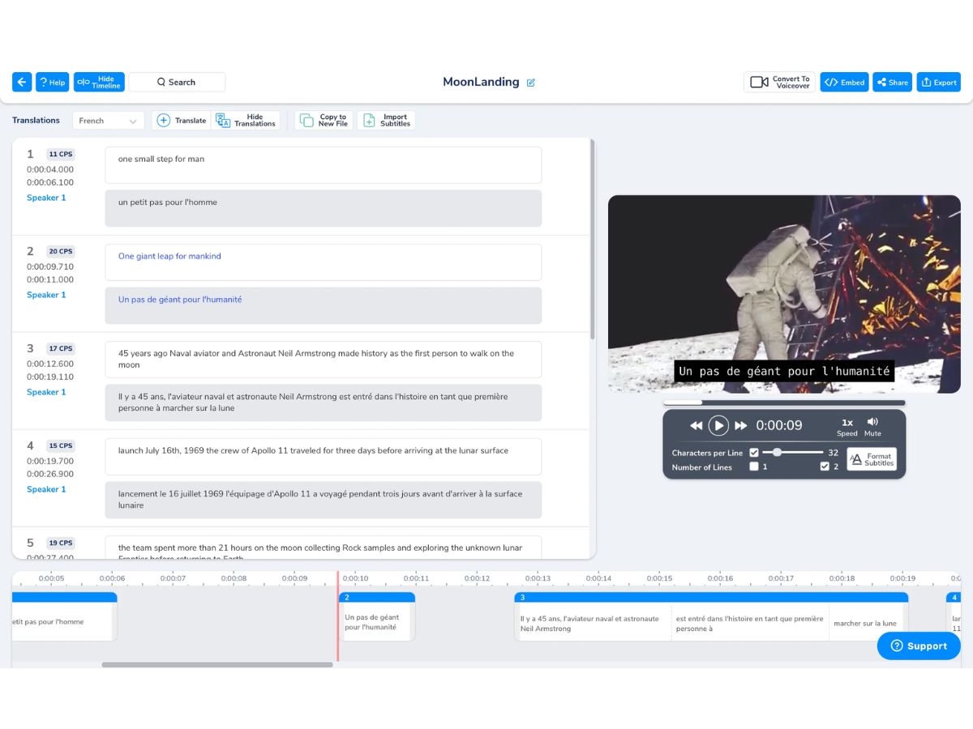Open the French language dropdown
The width and height of the screenshot is (973, 729).
109,121
